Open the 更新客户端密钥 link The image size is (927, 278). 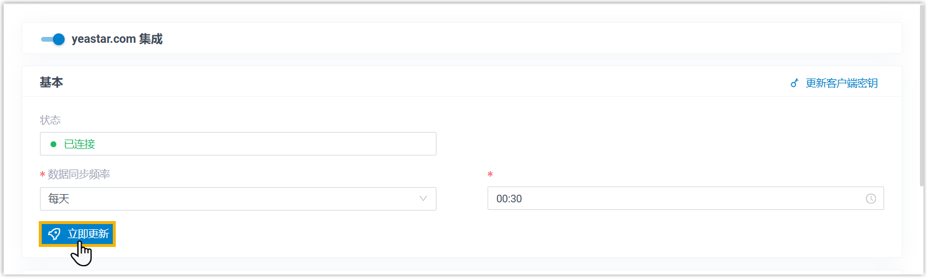point(841,83)
